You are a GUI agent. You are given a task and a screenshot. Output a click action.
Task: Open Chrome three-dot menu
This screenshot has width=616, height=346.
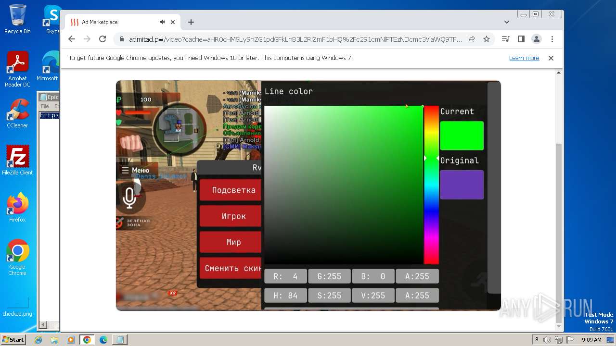552,39
